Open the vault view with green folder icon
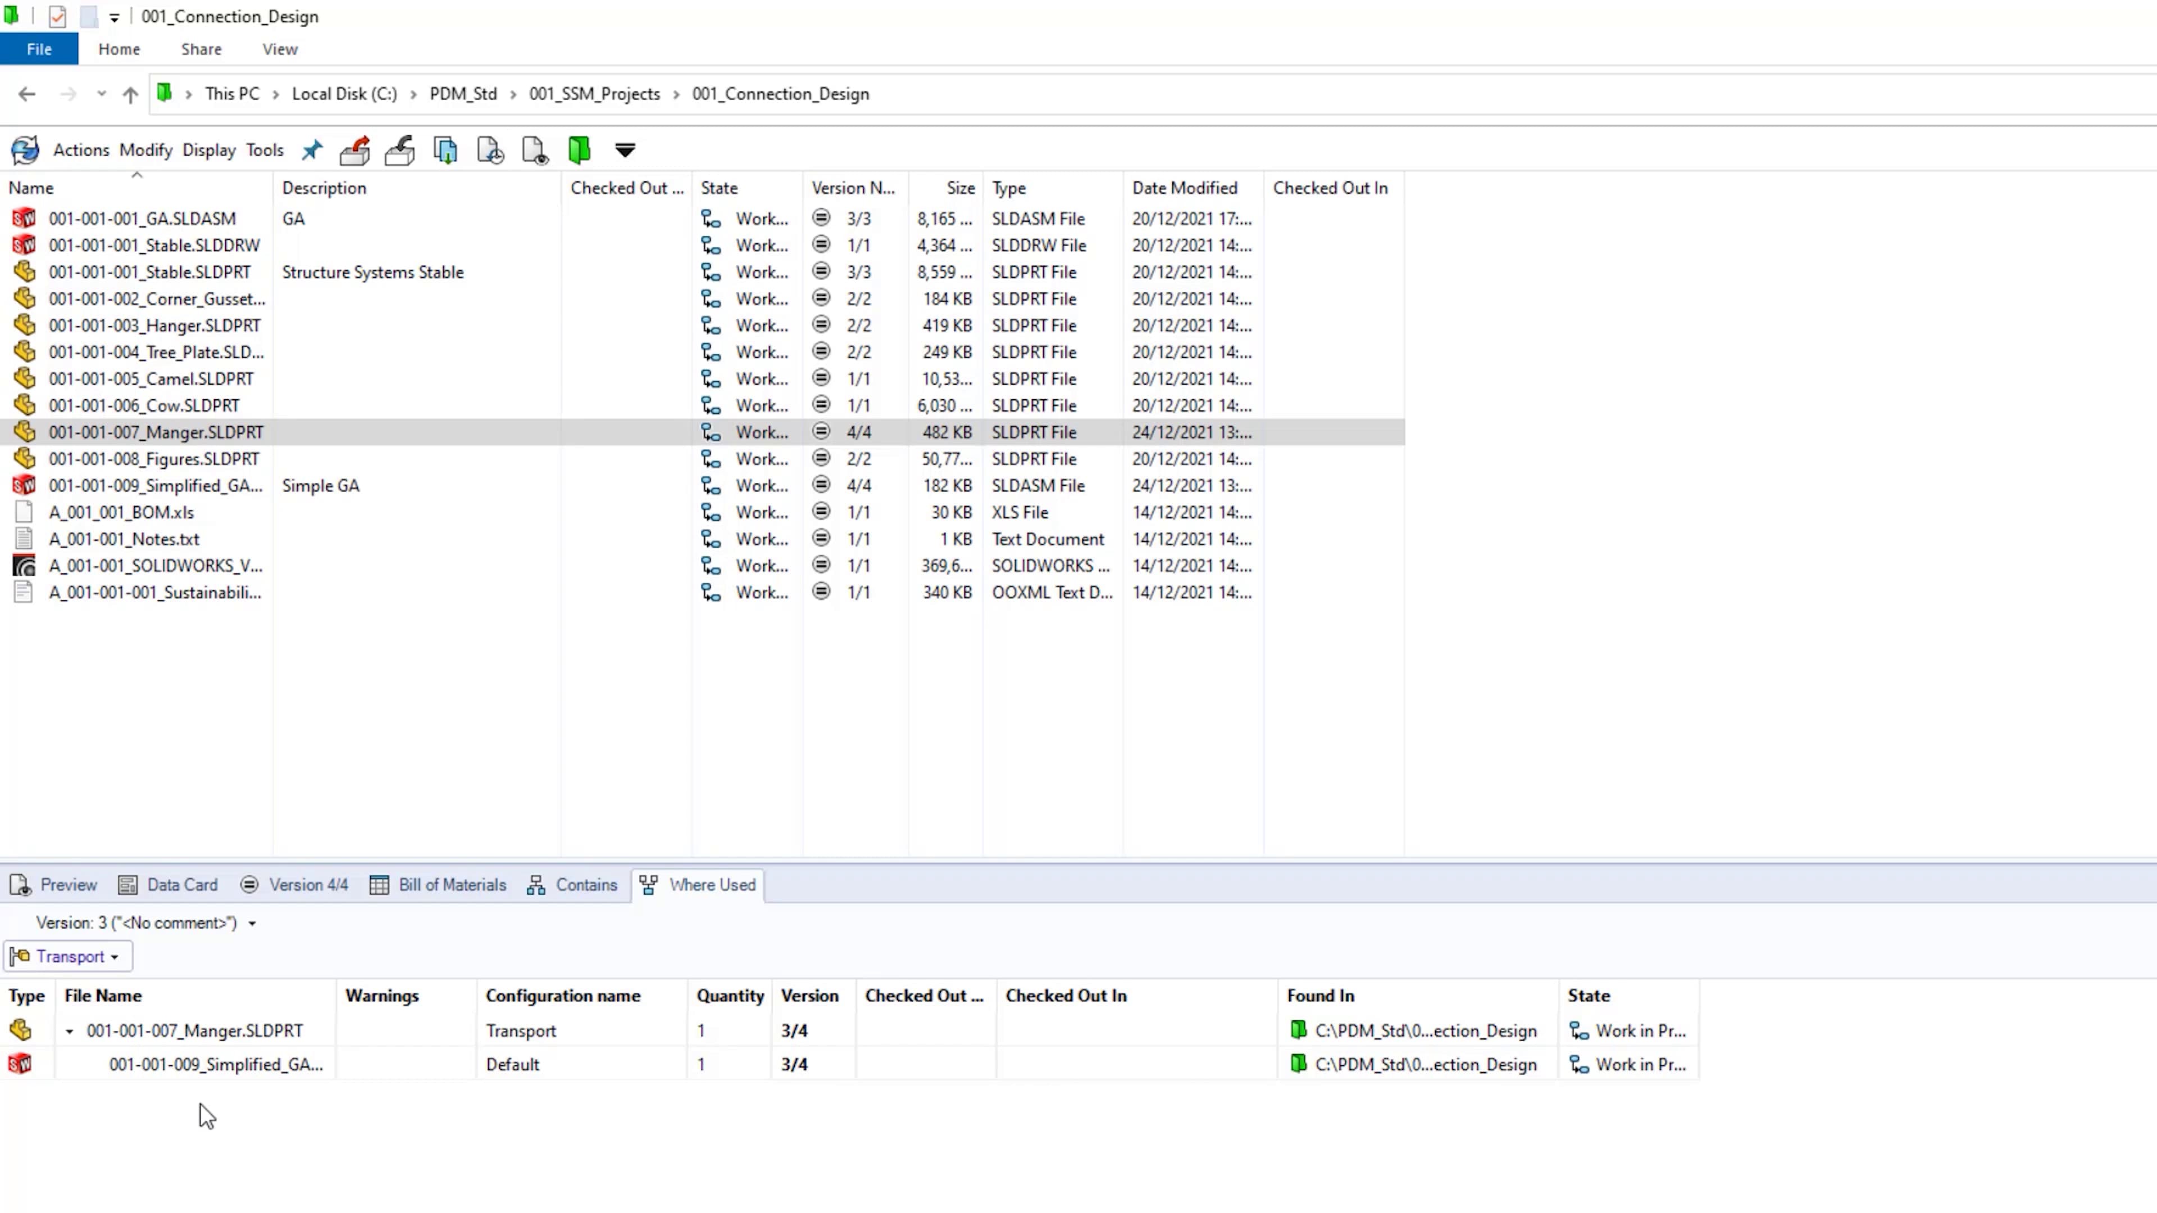 (579, 150)
